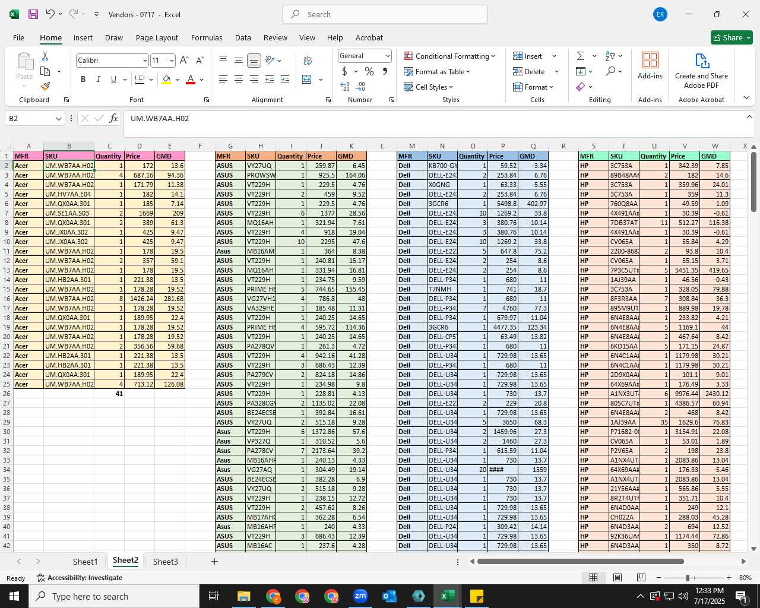This screenshot has width=760, height=608.
Task: Switch to Sheet3 worksheet tab
Action: point(165,562)
